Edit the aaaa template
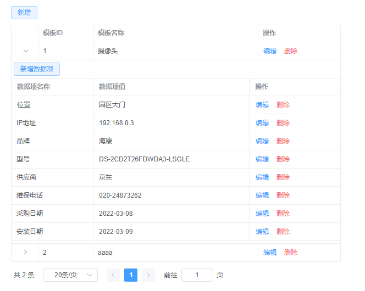This screenshot has height=291, width=365. 270,253
